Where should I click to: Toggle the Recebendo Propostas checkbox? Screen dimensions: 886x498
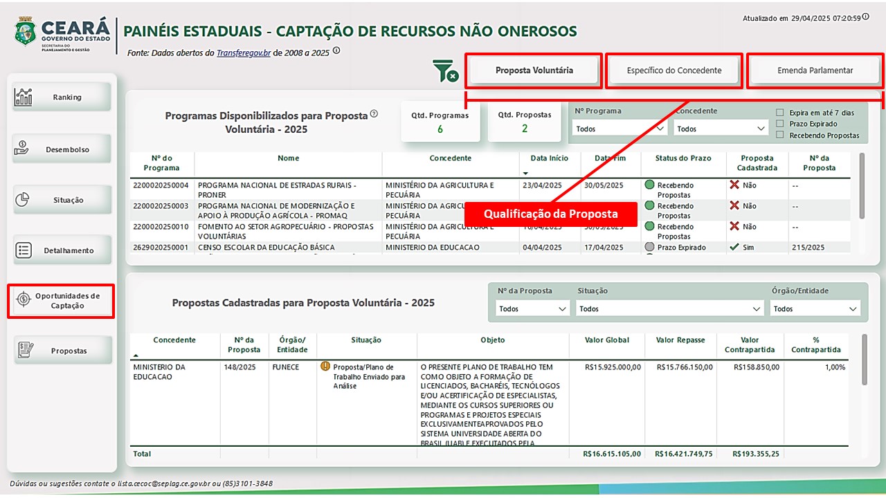780,135
